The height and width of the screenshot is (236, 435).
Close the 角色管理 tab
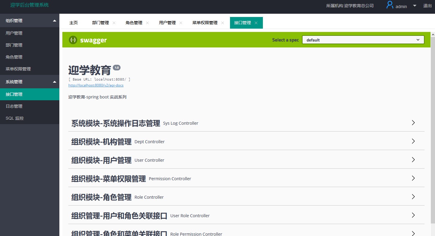click(147, 23)
